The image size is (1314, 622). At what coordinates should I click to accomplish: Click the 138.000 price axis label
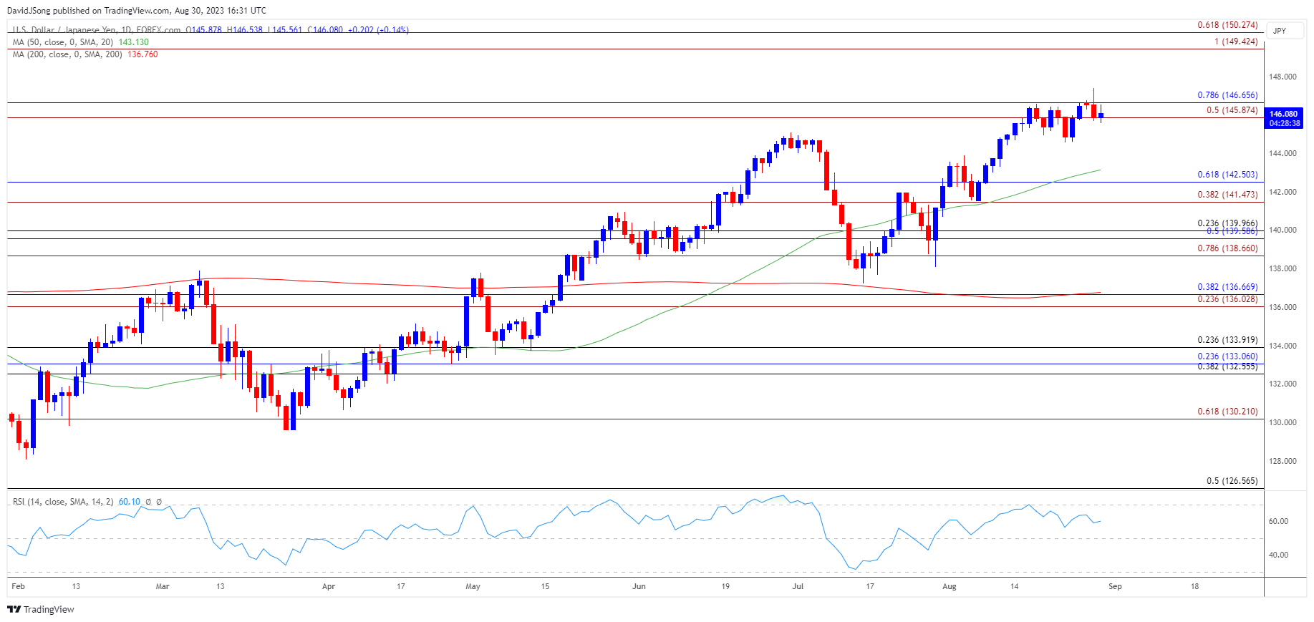pos(1282,268)
